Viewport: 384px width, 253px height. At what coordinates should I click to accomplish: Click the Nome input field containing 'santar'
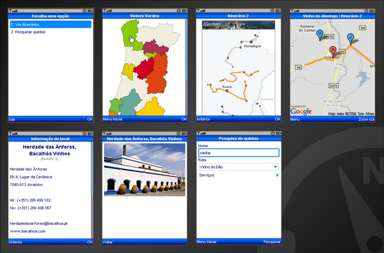(239, 152)
